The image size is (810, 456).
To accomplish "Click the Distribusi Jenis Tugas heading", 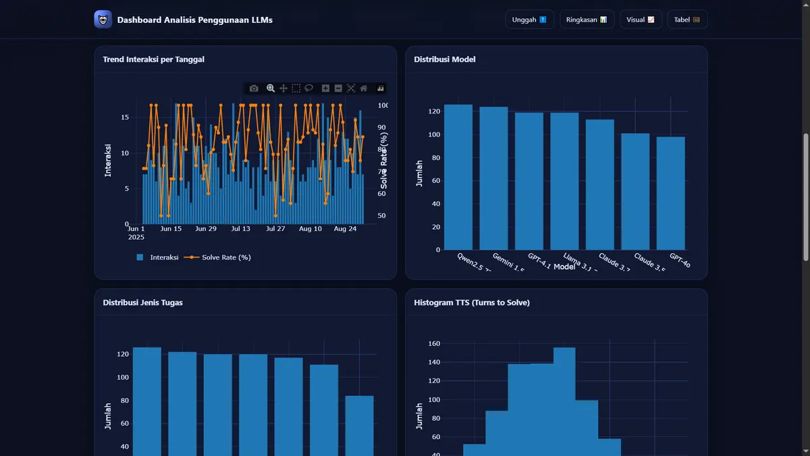I will pyautogui.click(x=142, y=303).
